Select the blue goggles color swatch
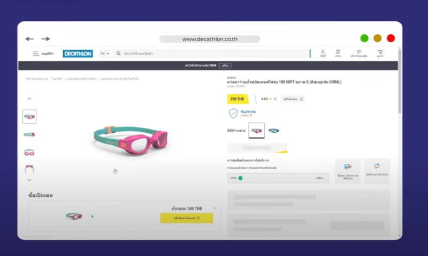 (x=273, y=131)
